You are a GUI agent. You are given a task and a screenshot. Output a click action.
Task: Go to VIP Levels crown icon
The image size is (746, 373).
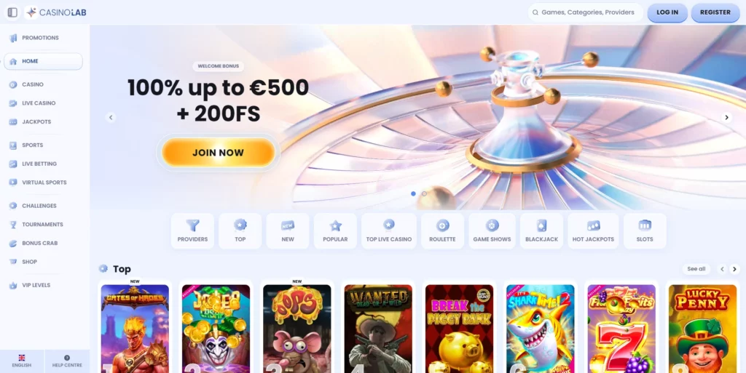coord(13,285)
